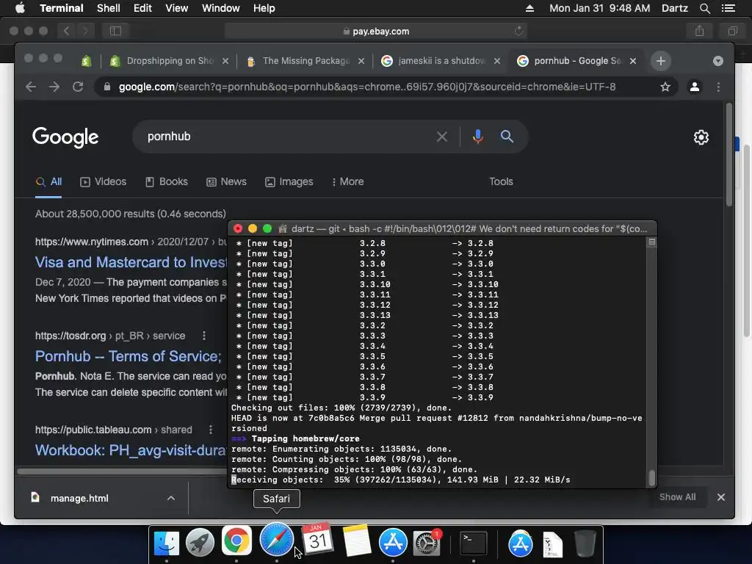Show Safari tab overview button

tap(732, 31)
